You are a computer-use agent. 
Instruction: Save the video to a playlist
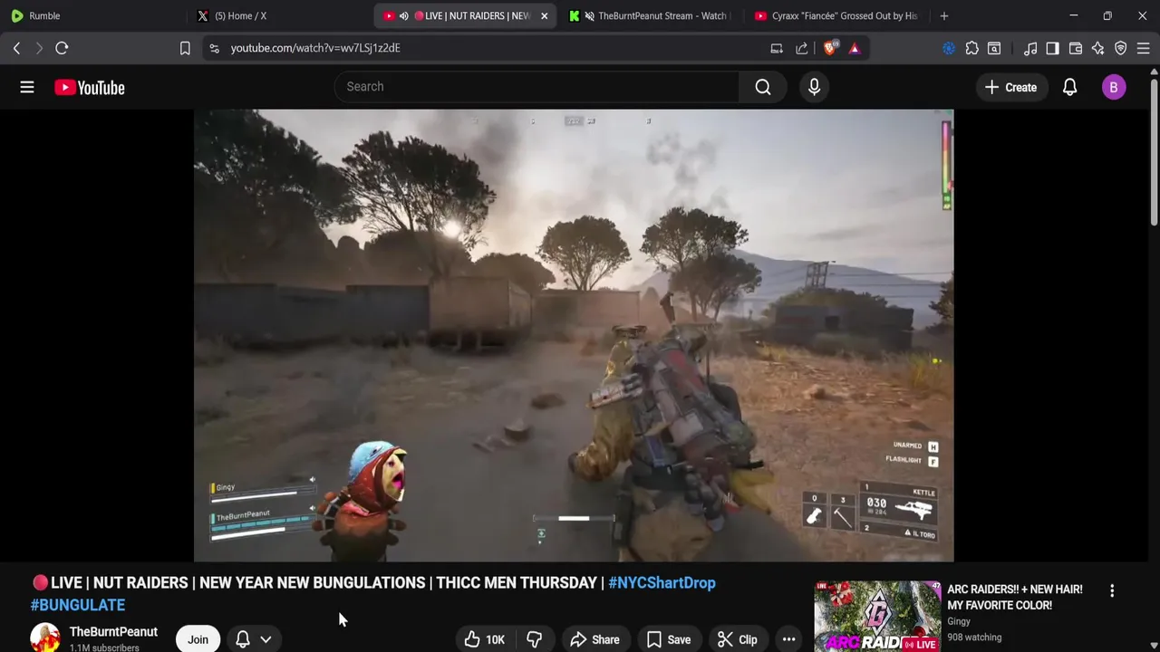669,639
